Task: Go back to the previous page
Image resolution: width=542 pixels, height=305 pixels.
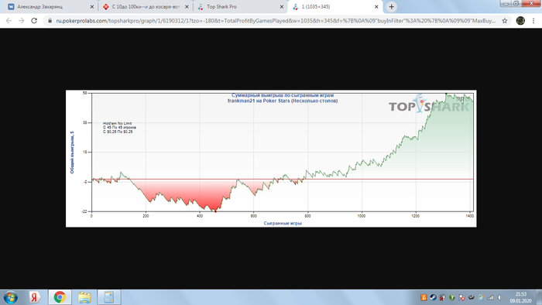Action: (x=9, y=21)
